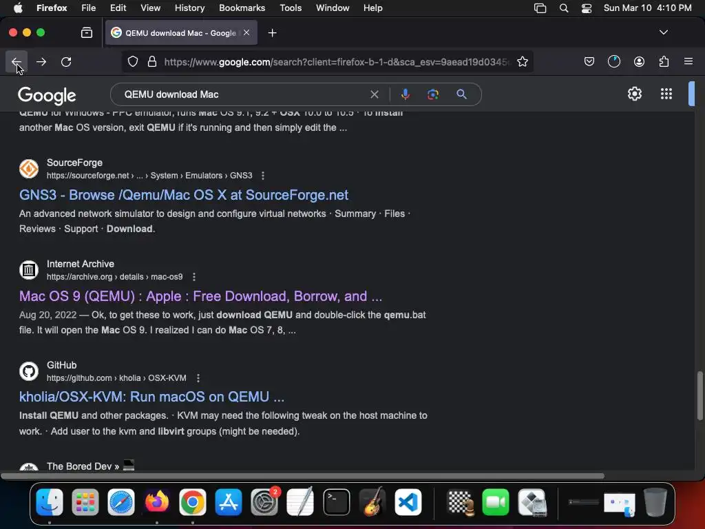705x529 pixels.
Task: Click the Internet Archive site favicon
Action: pos(29,270)
